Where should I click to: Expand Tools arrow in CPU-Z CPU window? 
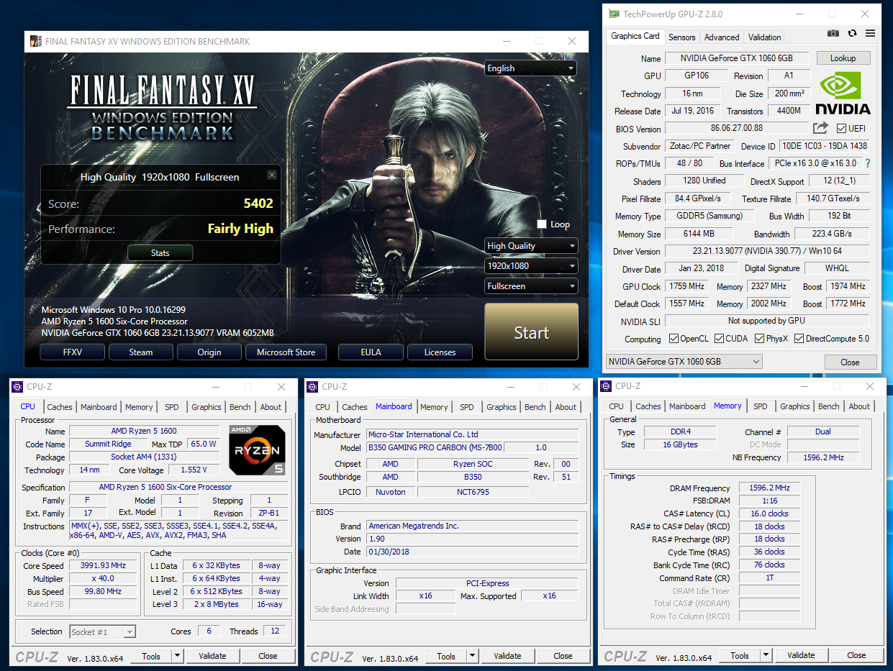[177, 656]
